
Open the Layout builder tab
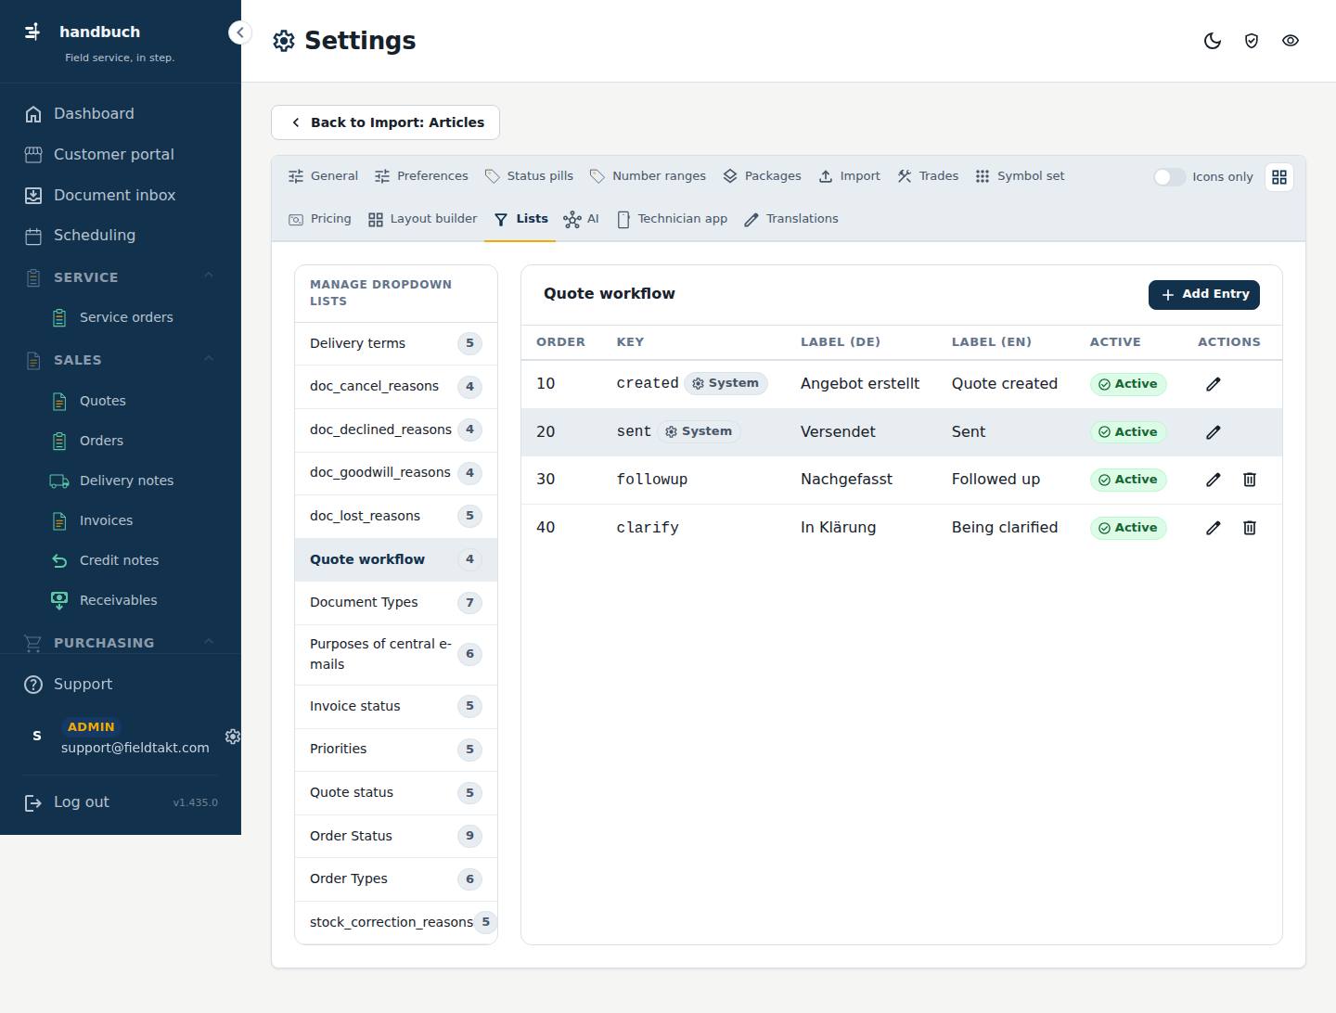coord(422,219)
